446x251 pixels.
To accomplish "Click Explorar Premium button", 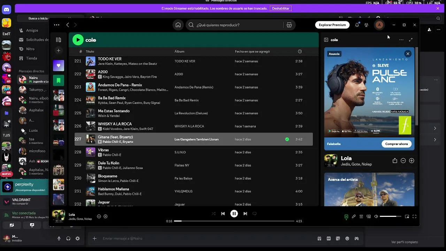I will coord(332,25).
